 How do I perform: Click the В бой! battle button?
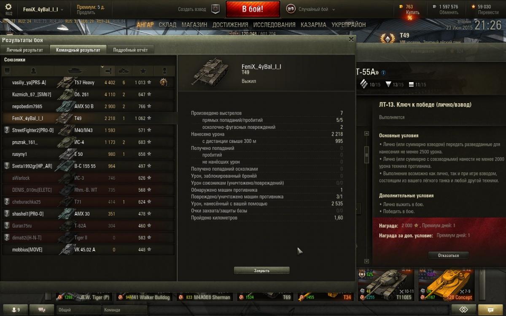pyautogui.click(x=253, y=9)
